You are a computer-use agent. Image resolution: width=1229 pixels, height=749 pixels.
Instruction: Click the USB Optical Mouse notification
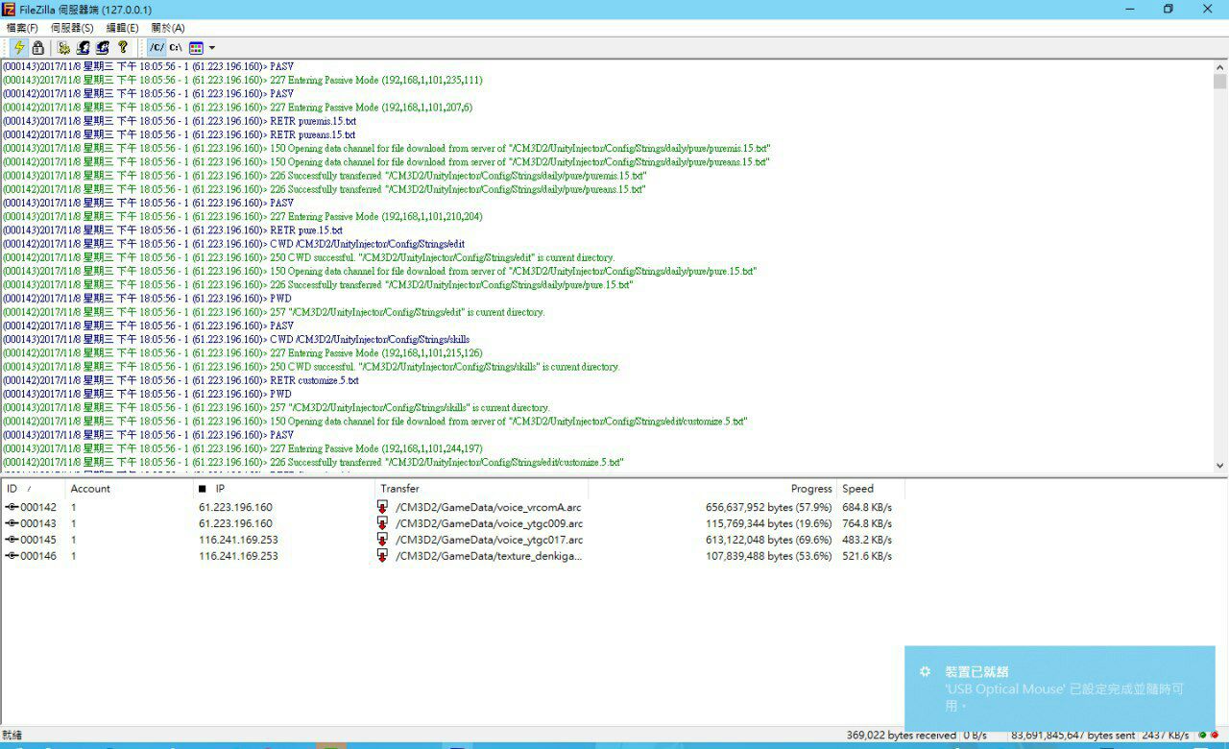(x=1059, y=689)
